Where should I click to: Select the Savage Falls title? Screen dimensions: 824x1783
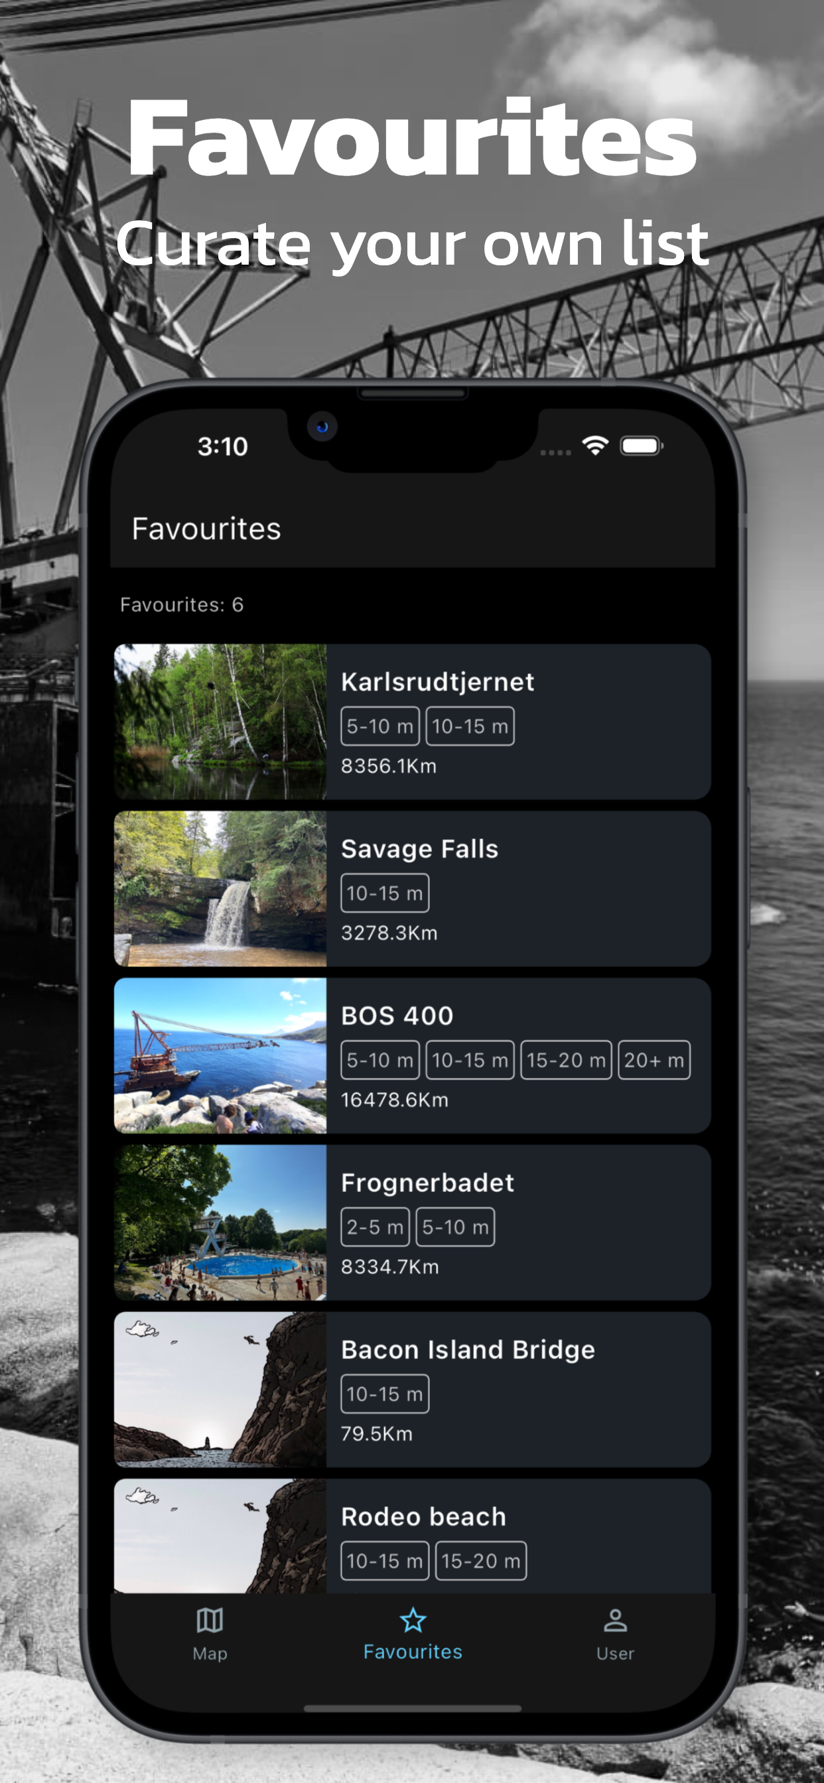[419, 848]
